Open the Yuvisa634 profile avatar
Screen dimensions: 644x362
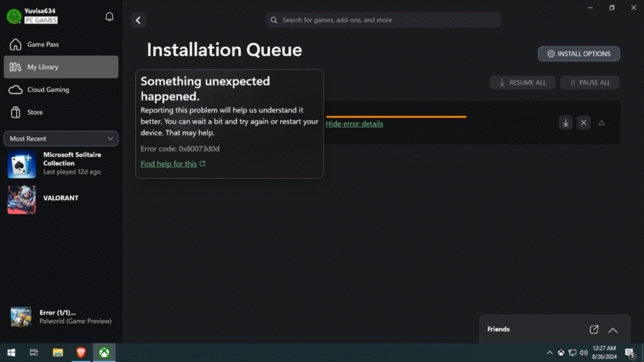point(14,16)
